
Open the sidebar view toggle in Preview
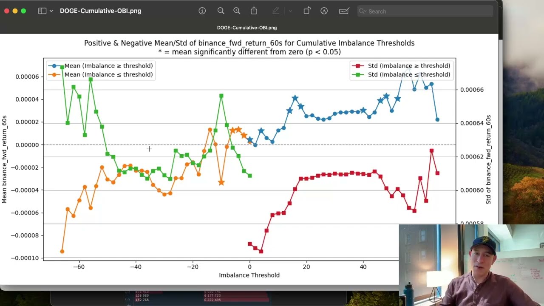(42, 11)
